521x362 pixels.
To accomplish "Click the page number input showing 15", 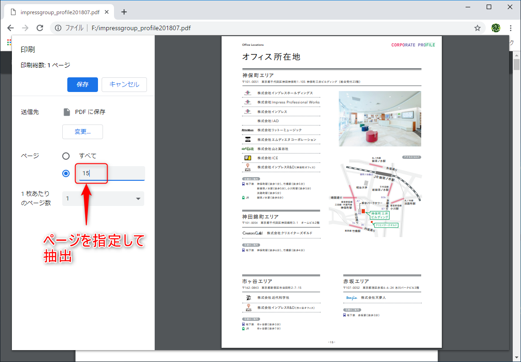I will [x=91, y=173].
